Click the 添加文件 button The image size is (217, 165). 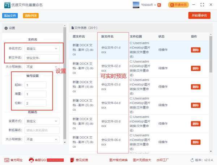[x=10, y=16]
